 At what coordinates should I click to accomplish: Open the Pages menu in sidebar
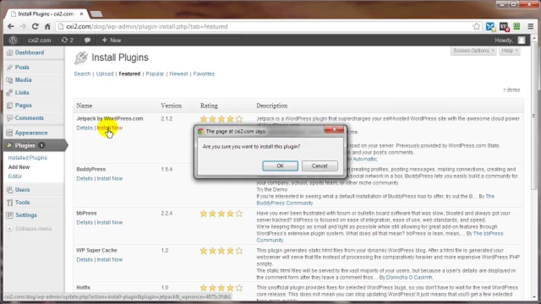click(23, 105)
